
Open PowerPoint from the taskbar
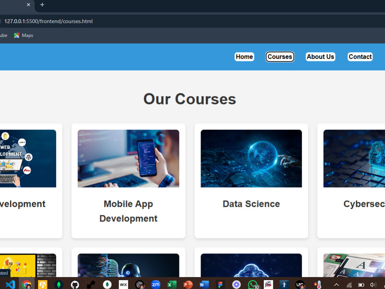point(188,285)
